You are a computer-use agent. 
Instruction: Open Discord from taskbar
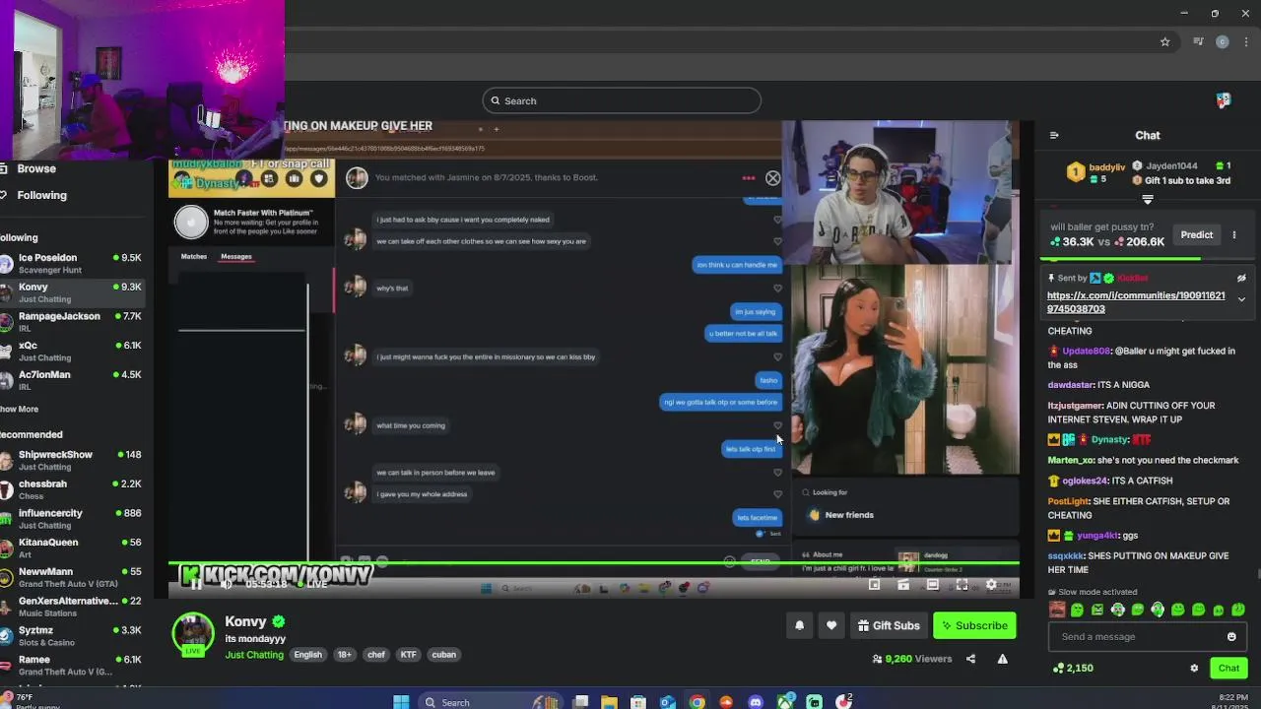pos(756,702)
